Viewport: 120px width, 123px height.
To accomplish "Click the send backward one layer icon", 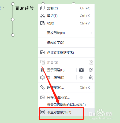I will 91,77.
